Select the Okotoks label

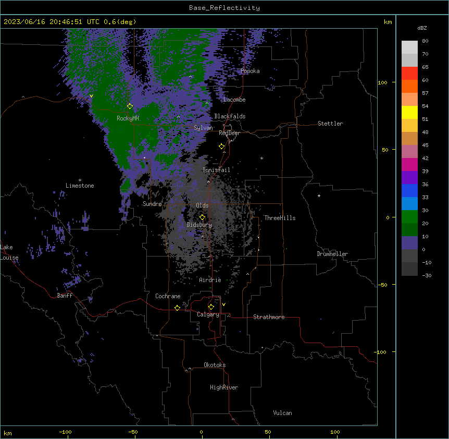click(215, 365)
